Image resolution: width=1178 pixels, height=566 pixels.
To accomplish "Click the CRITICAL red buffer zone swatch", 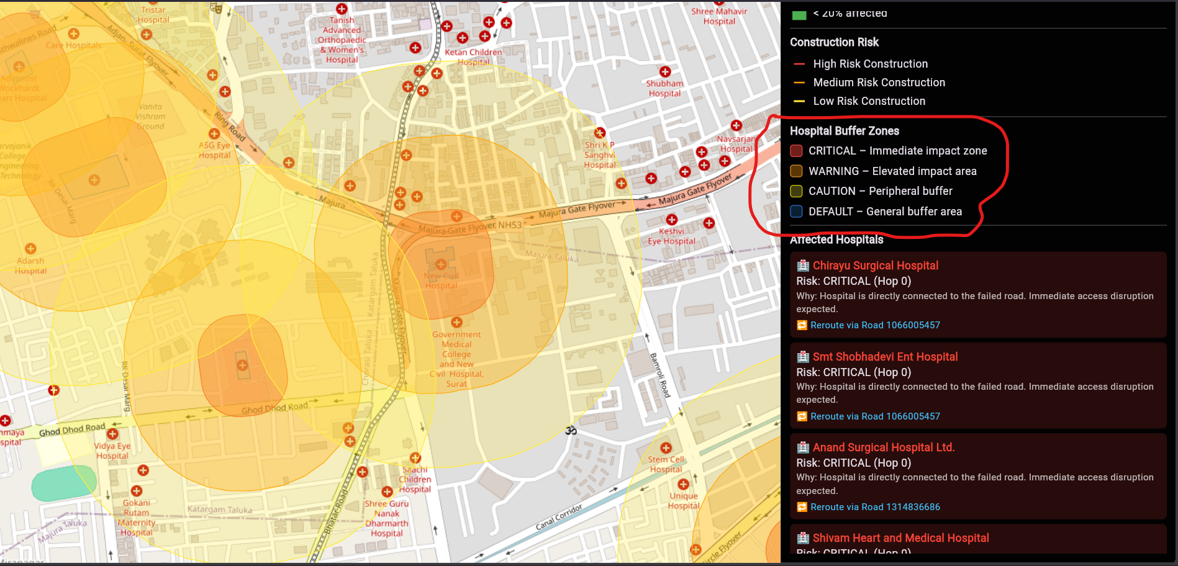I will pyautogui.click(x=796, y=151).
